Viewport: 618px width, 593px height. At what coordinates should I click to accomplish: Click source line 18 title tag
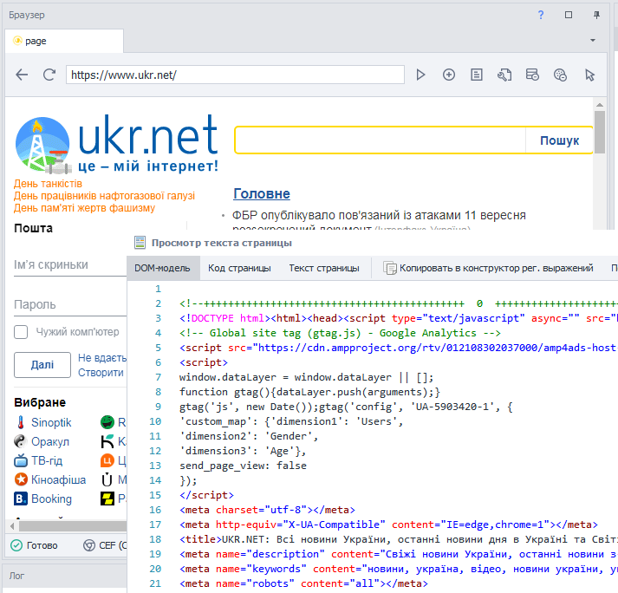[x=398, y=539]
